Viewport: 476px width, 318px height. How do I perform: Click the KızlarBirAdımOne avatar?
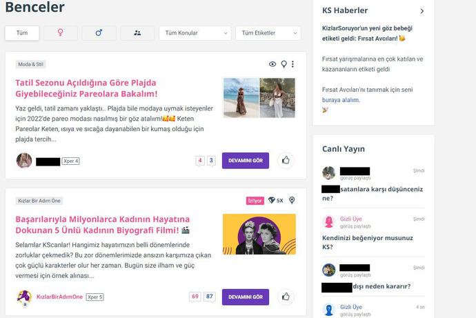24,297
